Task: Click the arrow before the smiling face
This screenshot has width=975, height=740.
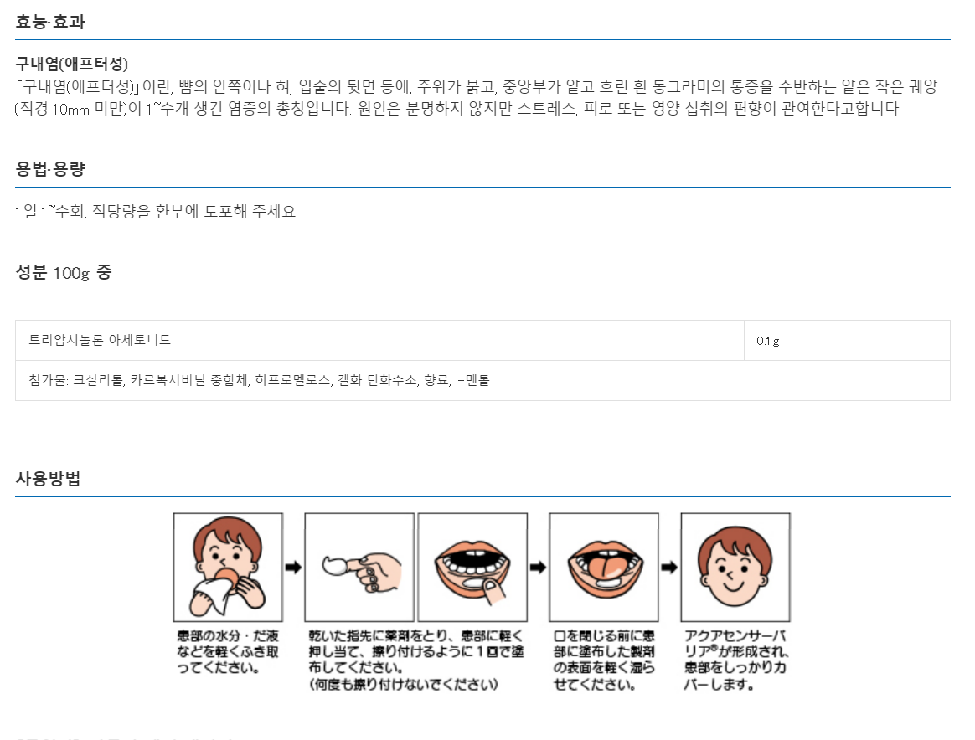Action: 669,568
